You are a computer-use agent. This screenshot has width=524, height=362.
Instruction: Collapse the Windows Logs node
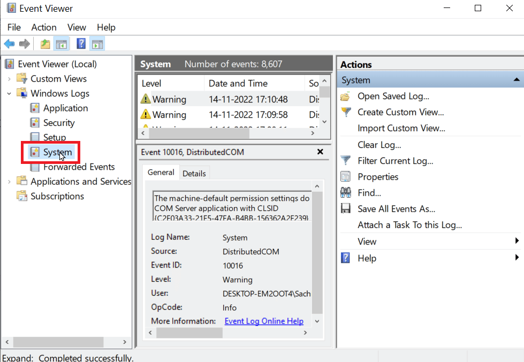(9, 93)
